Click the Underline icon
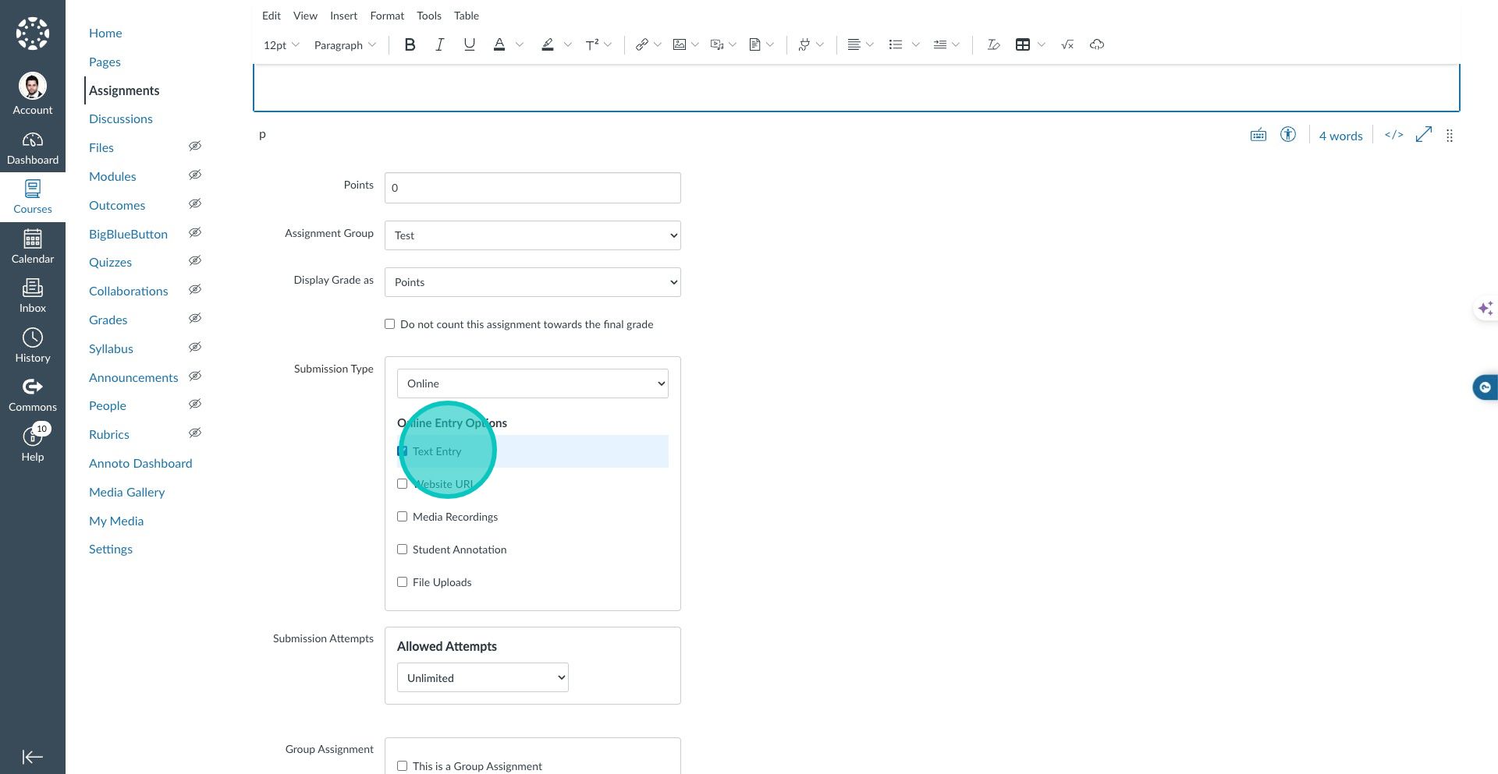 tap(469, 45)
